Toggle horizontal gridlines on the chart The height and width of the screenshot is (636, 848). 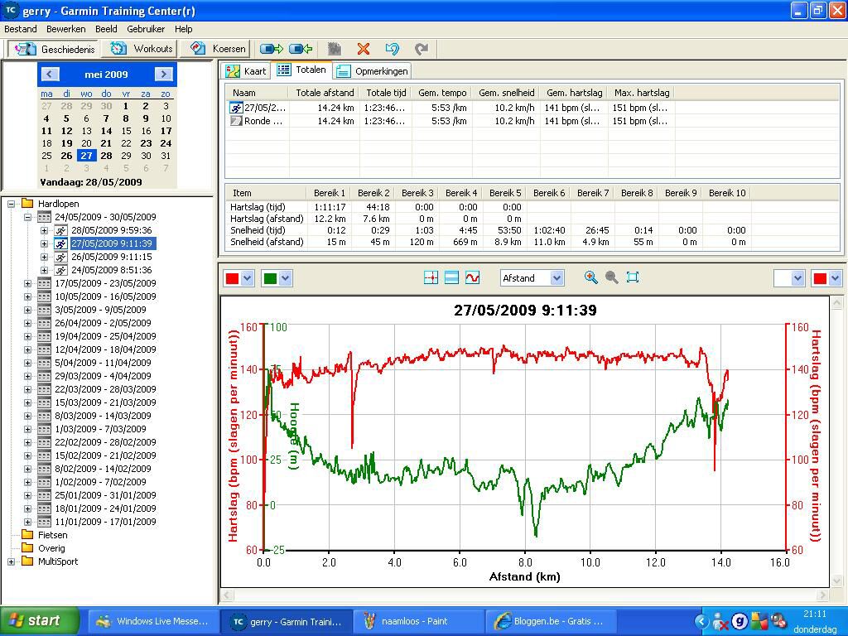[x=451, y=278]
